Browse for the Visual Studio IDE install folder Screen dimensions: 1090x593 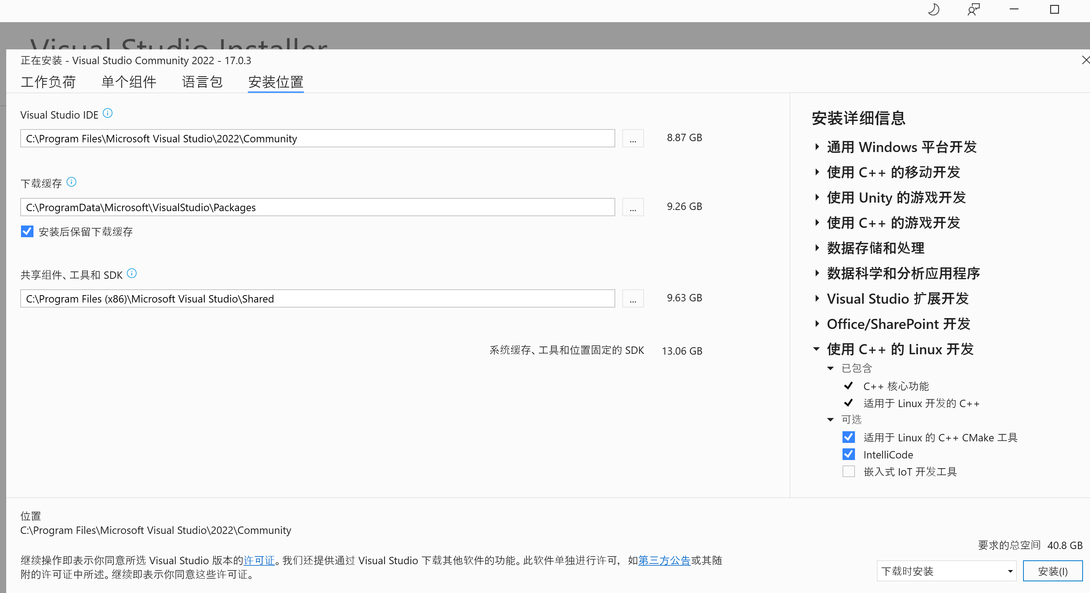633,138
